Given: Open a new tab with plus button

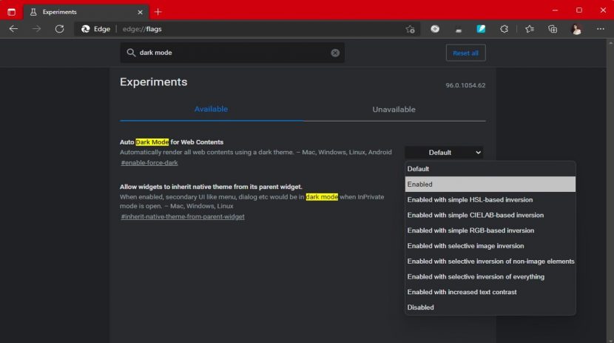Looking at the screenshot, I should (x=158, y=12).
